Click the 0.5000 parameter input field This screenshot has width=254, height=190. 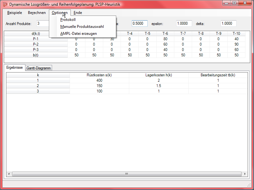click(140, 23)
